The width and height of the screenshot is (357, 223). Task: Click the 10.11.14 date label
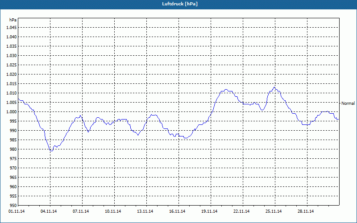(x=113, y=211)
